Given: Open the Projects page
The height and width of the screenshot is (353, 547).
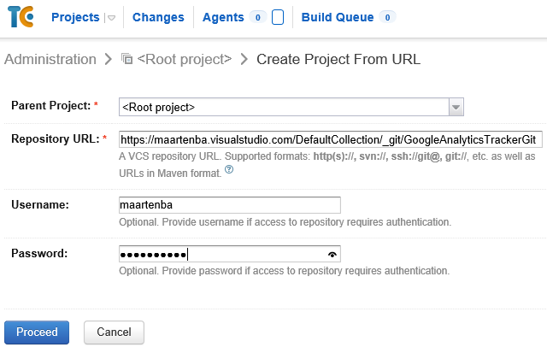Looking at the screenshot, I should tap(75, 17).
